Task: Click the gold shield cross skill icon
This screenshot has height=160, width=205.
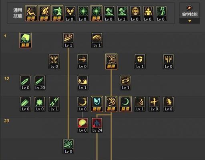Action: pyautogui.click(x=140, y=62)
